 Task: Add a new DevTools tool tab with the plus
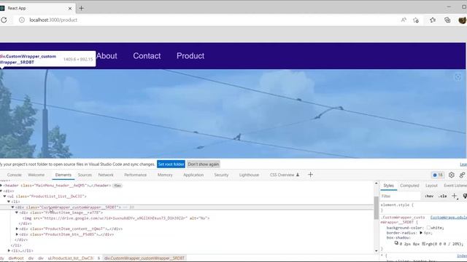tap(310, 175)
